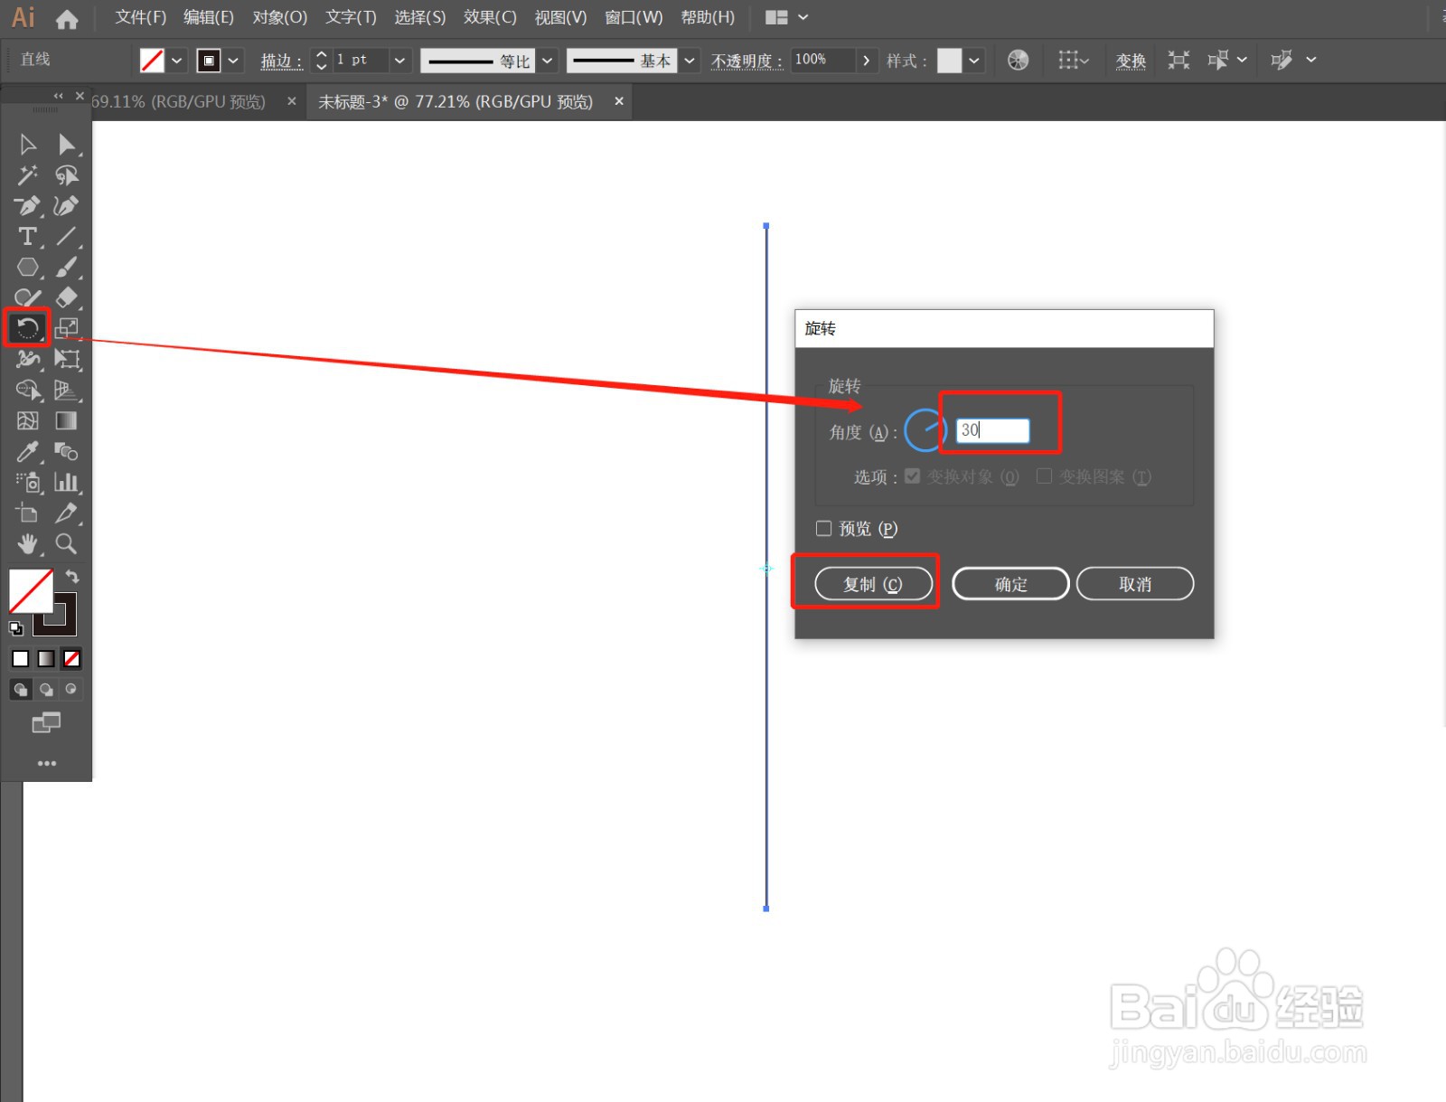Click 取消 cancel button
Image resolution: width=1446 pixels, height=1102 pixels.
1135,584
